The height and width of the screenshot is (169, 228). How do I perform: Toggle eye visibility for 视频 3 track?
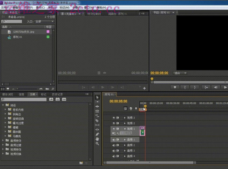click(114, 118)
